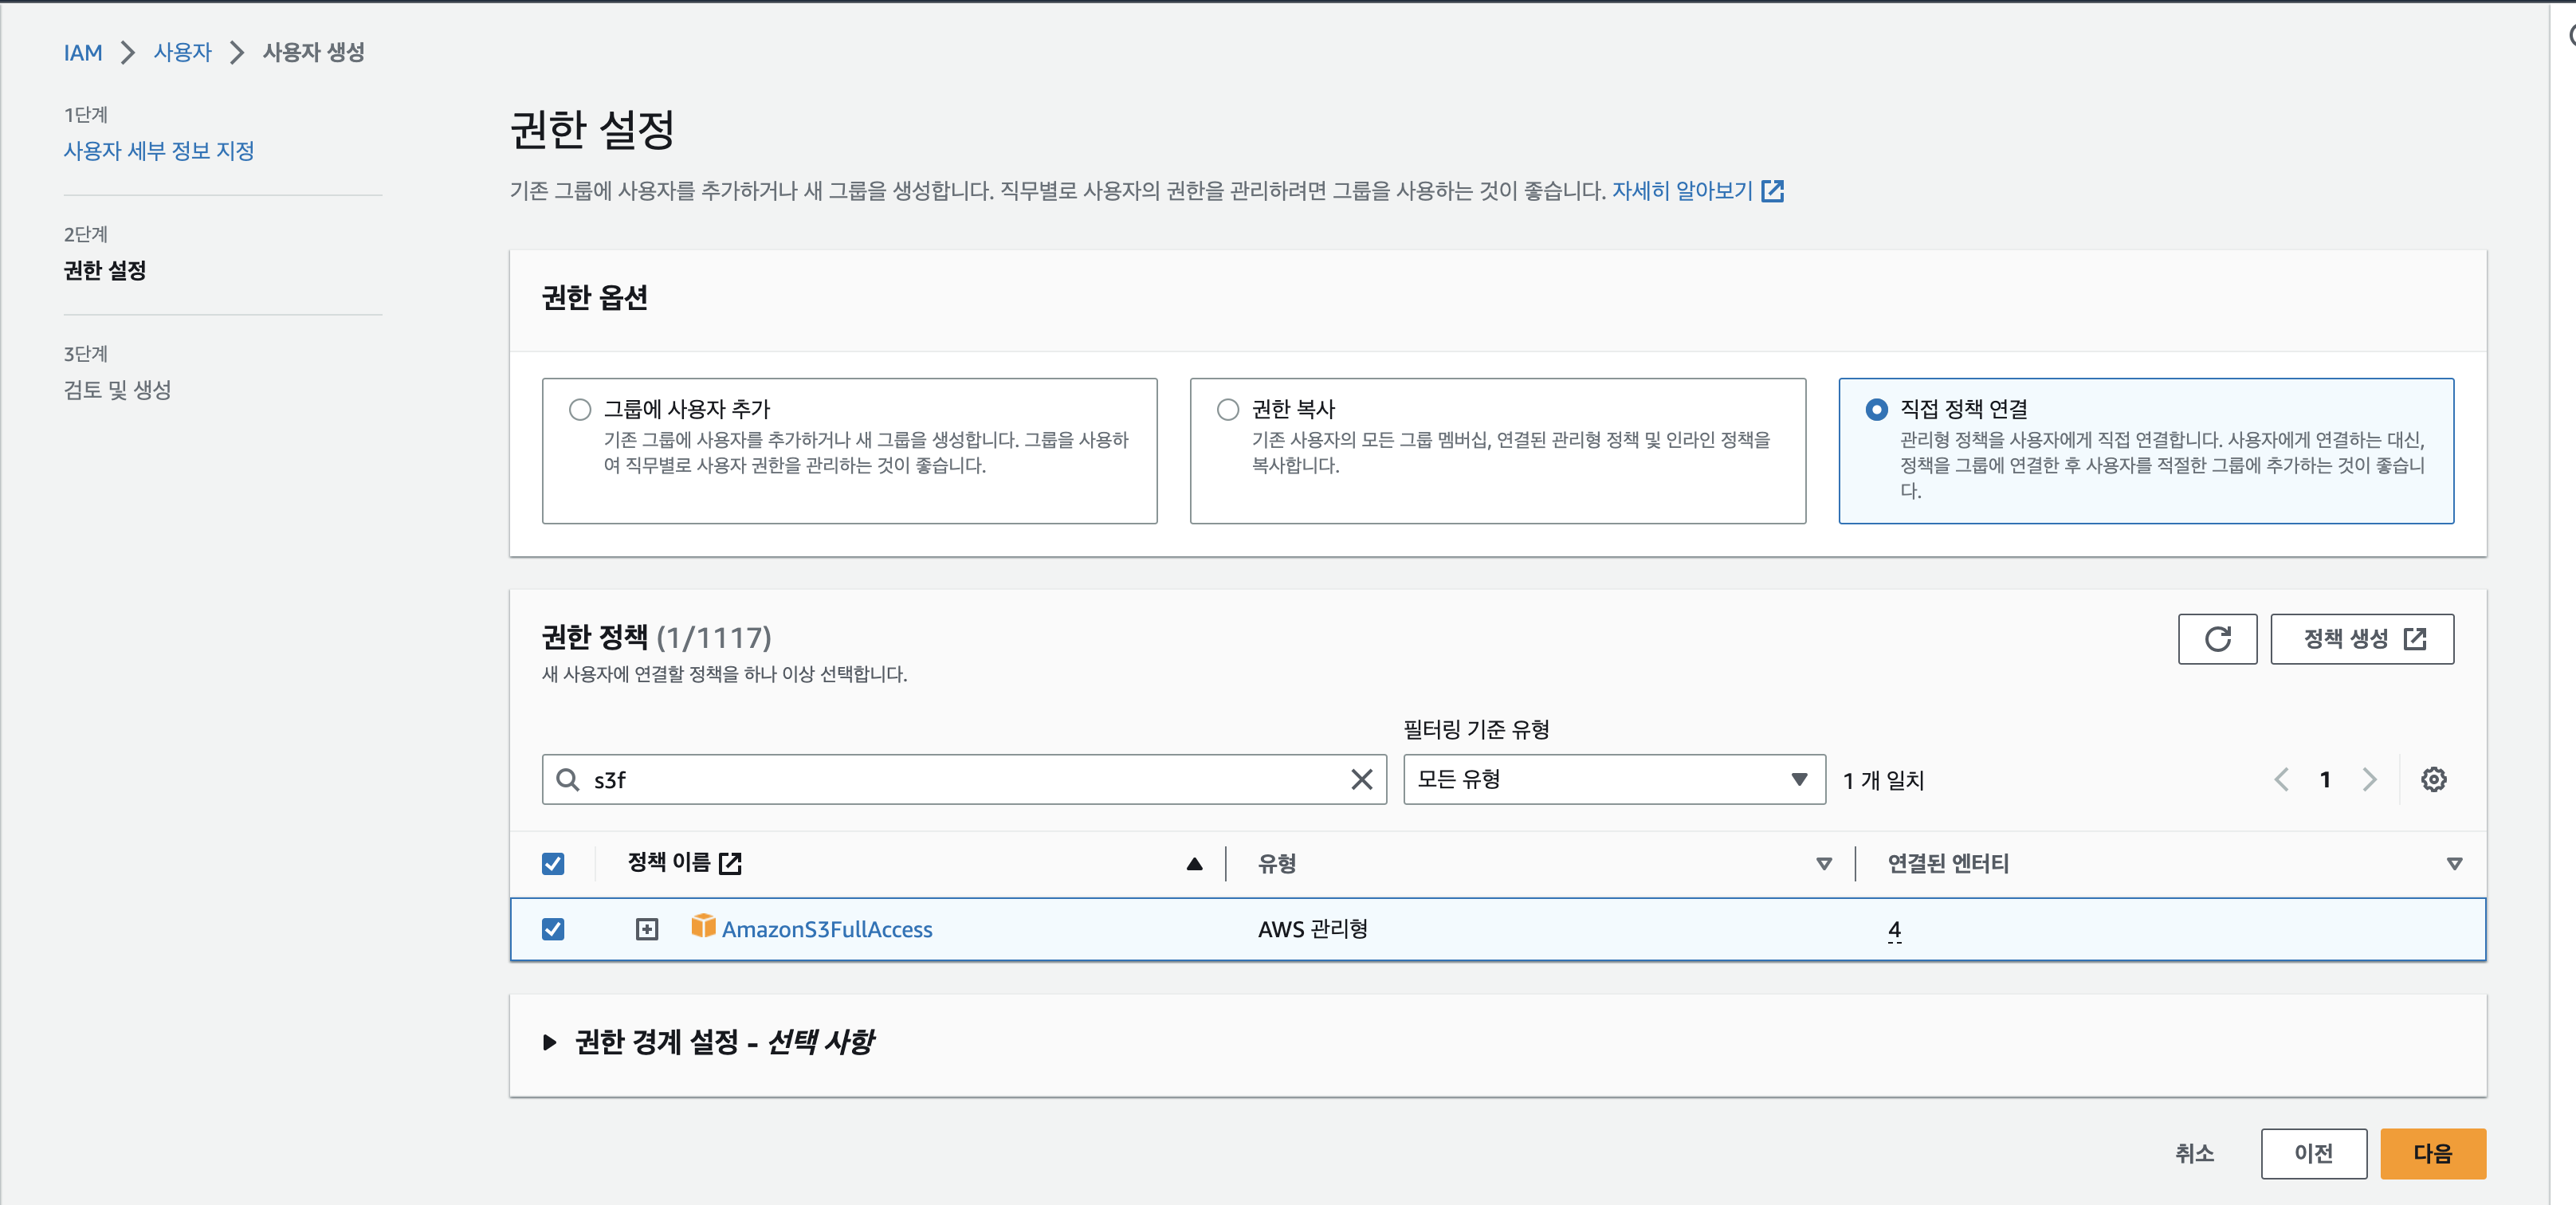This screenshot has height=1205, width=2576.
Task: Clear the s3f search with X icon
Action: point(1361,779)
